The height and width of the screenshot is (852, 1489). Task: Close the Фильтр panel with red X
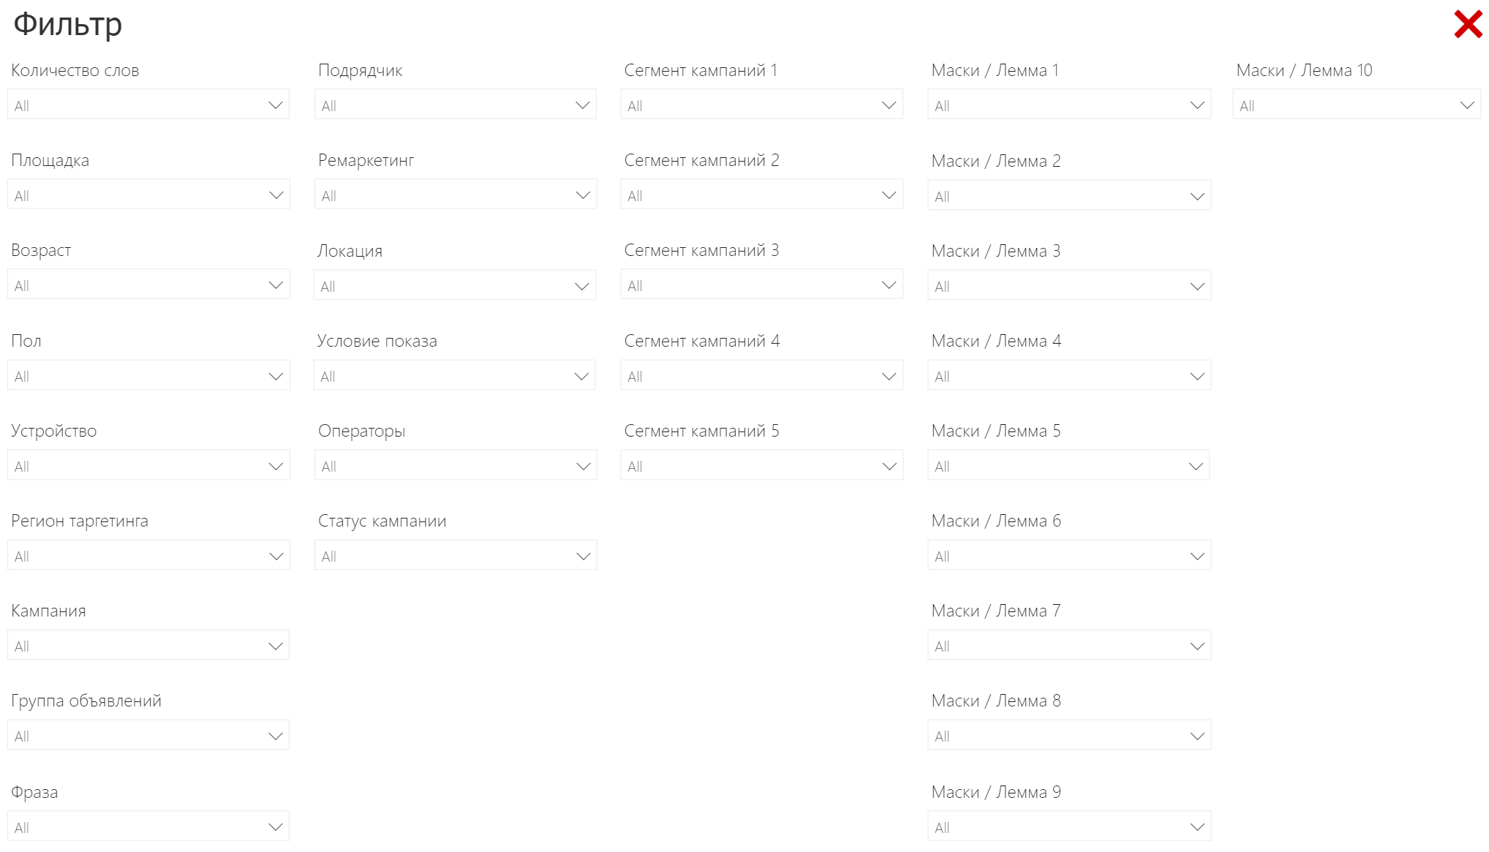1467,24
